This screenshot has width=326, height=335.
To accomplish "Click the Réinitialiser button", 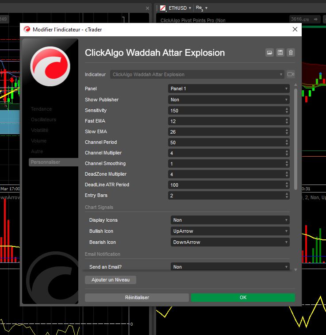I will tap(137, 297).
